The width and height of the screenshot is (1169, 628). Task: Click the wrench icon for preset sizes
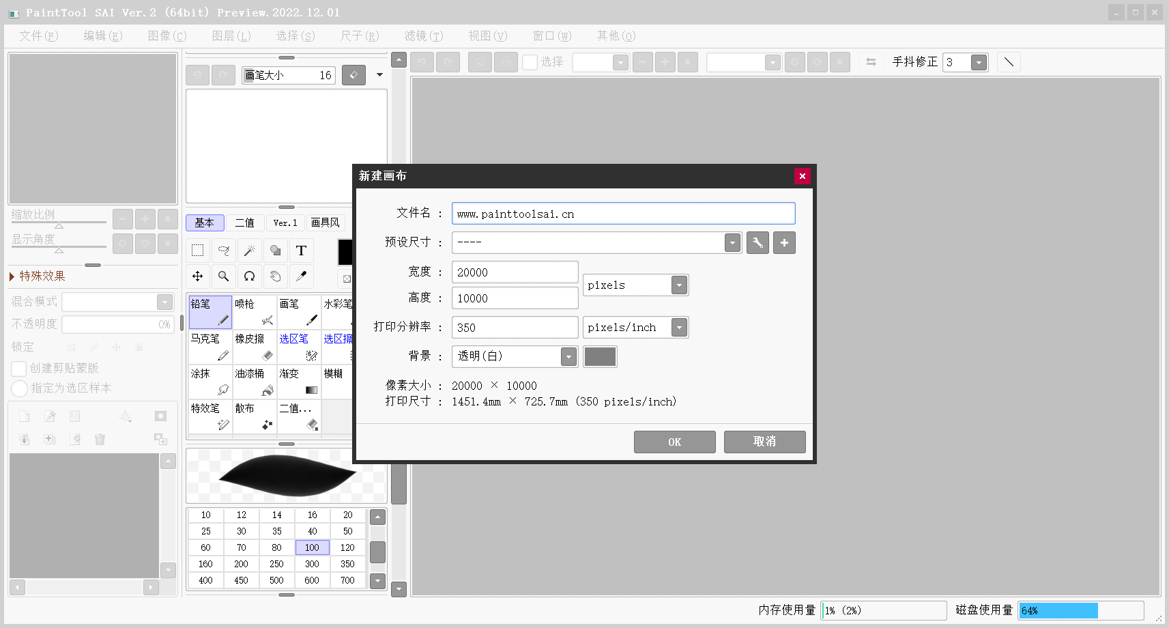pyautogui.click(x=757, y=242)
